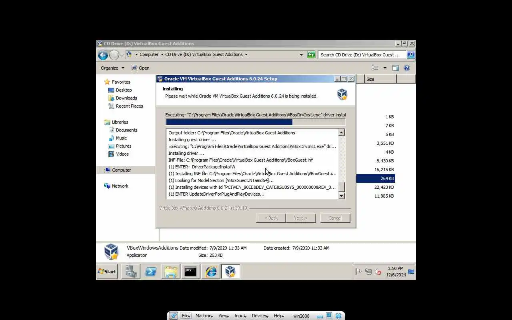Screen dimensions: 512x320
Task: Toggle the preview pane icon
Action: [x=396, y=68]
